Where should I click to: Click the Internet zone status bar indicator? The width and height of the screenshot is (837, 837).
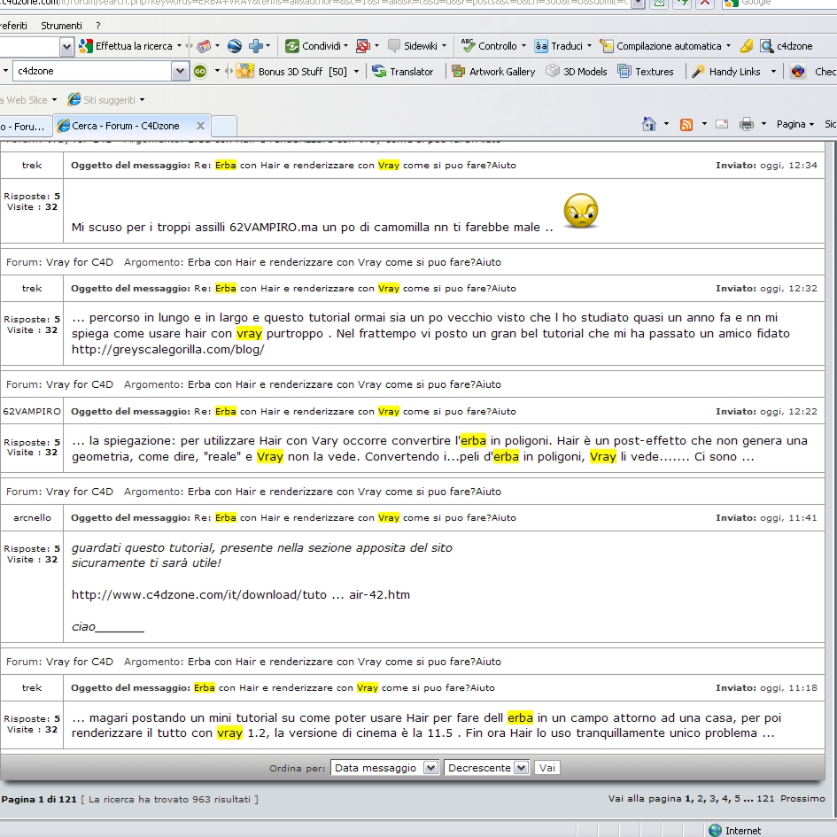[734, 830]
